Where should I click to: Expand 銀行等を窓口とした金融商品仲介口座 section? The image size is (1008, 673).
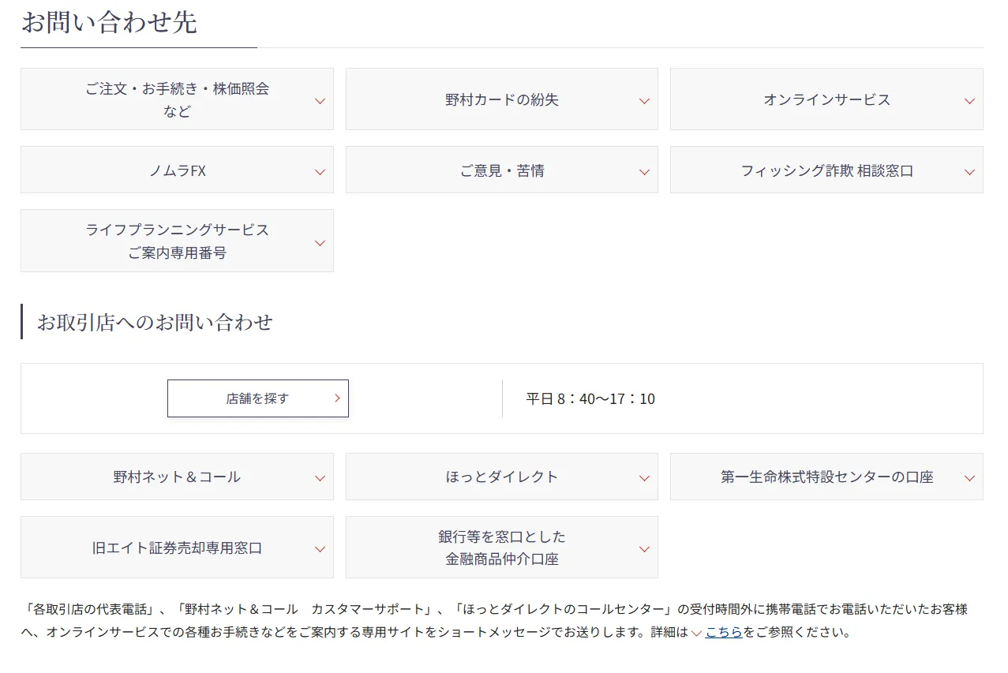[x=501, y=548]
